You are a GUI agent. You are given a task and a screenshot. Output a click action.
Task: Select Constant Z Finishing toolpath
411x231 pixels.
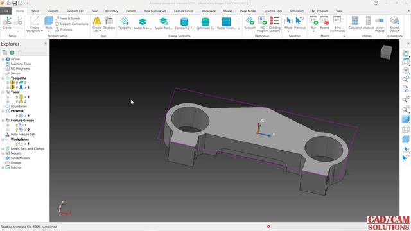tap(184, 23)
